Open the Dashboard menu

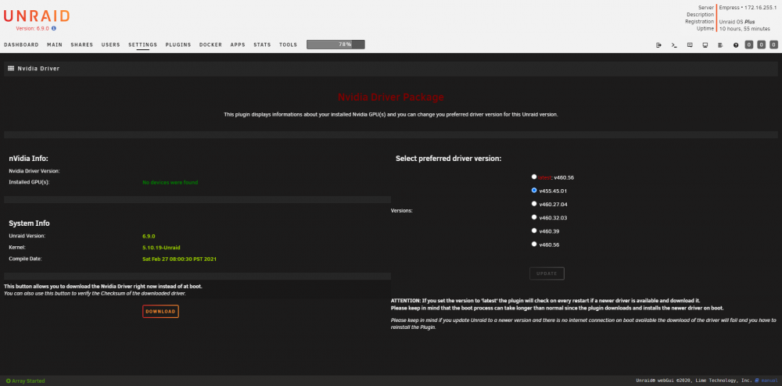click(x=21, y=45)
